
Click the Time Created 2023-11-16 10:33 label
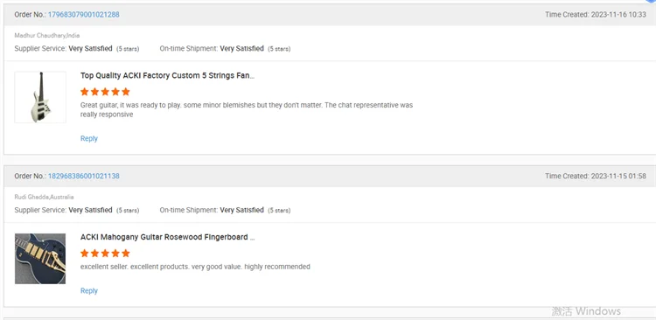(596, 15)
